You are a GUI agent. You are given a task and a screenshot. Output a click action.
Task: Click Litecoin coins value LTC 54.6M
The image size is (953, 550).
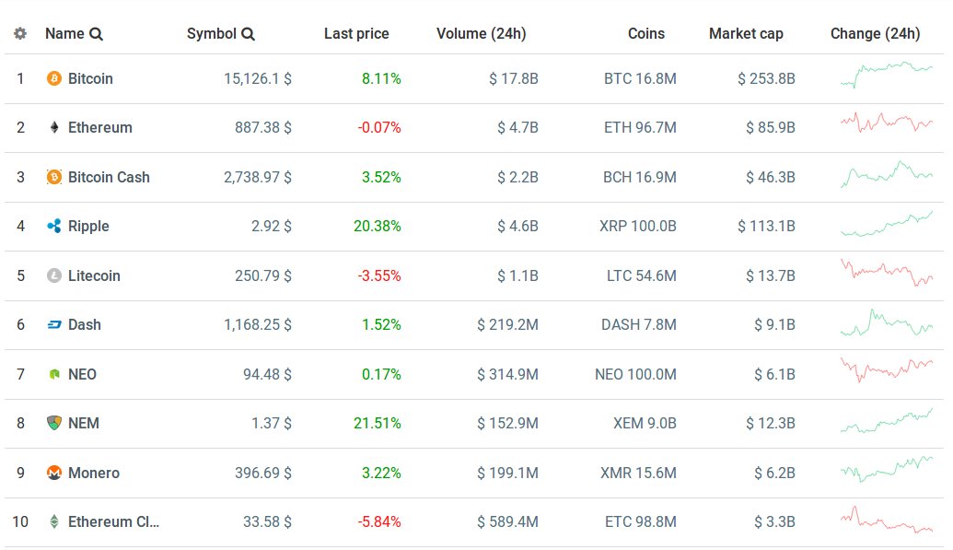pos(642,275)
